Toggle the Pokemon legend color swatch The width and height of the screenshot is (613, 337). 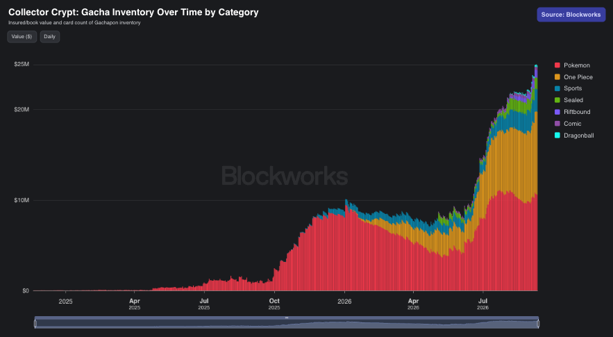coord(557,65)
